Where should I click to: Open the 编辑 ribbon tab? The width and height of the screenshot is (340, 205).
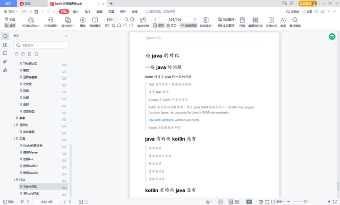[99, 11]
